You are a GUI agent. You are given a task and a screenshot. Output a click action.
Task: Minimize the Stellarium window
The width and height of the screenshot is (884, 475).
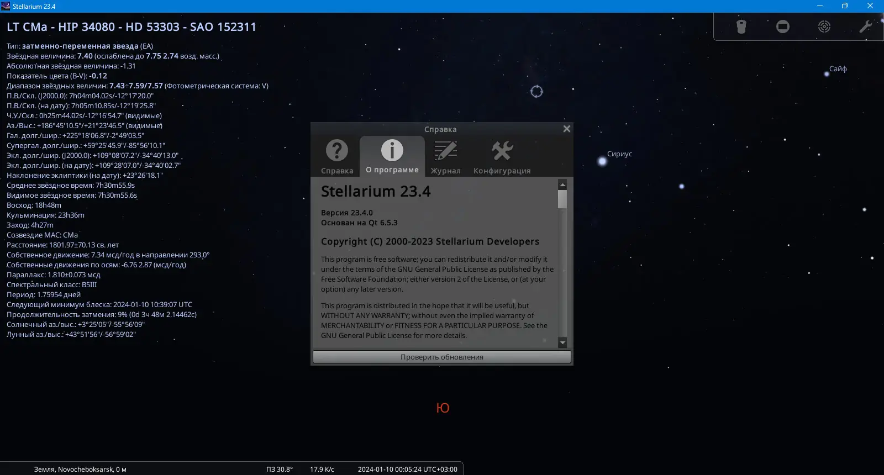[x=820, y=6]
